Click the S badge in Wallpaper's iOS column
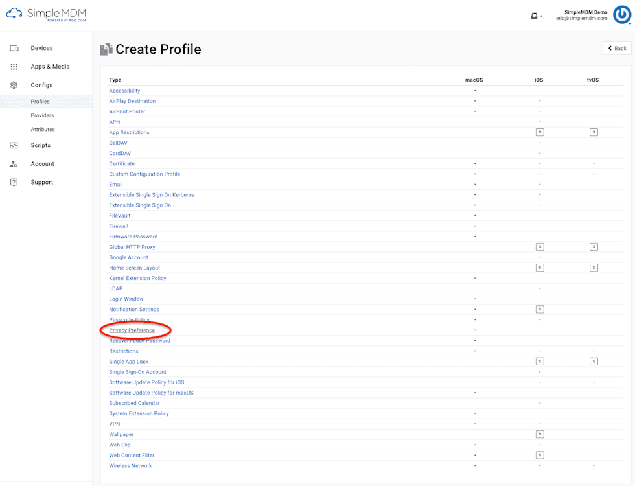The width and height of the screenshot is (635, 486). coord(540,434)
